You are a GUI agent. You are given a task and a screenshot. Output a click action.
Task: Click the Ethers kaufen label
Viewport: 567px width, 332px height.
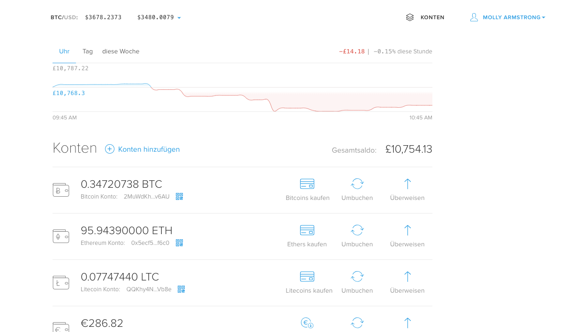pyautogui.click(x=307, y=244)
